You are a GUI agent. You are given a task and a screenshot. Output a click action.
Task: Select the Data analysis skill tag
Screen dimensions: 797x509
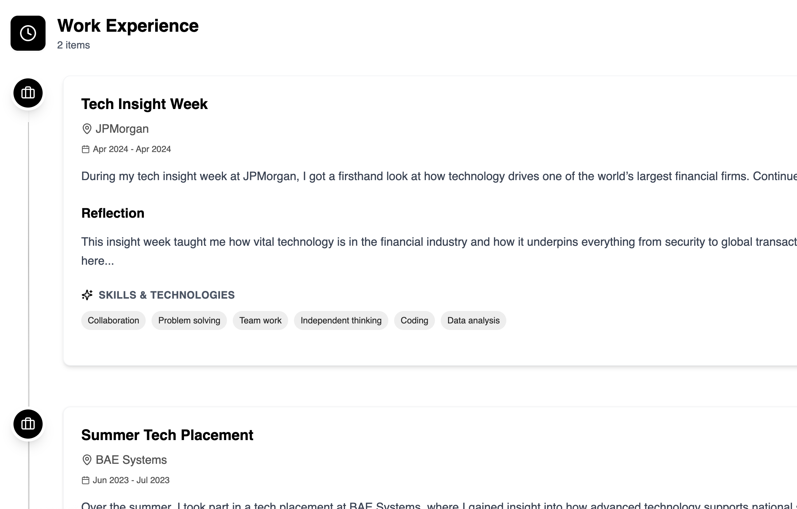pos(473,320)
